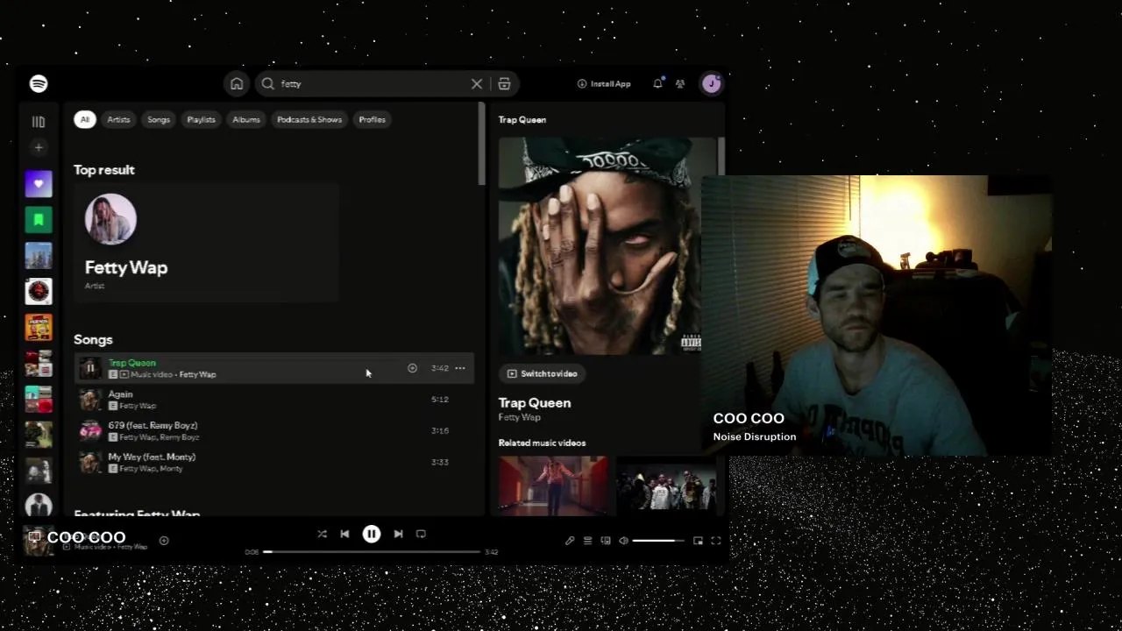Select the All filter chip
Image resolution: width=1122 pixels, height=631 pixels.
(x=84, y=119)
